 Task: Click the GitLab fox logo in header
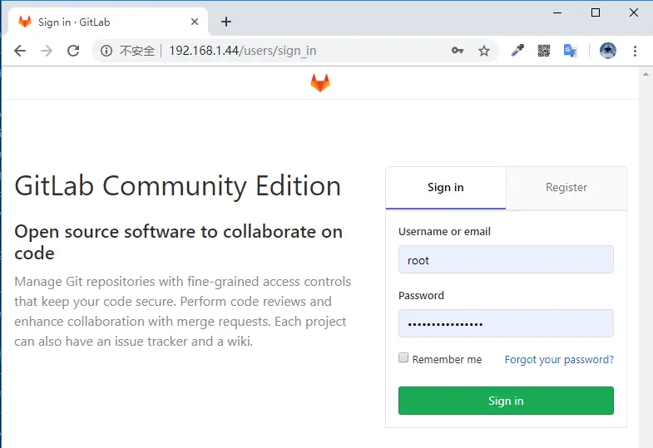click(x=320, y=83)
